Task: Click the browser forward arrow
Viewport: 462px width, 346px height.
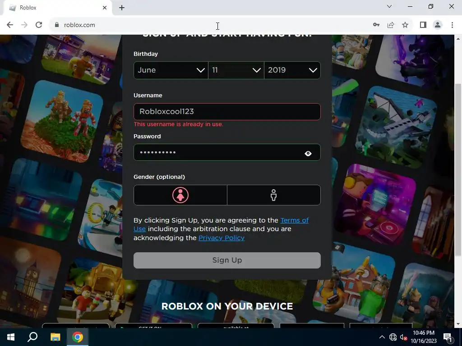Action: [x=24, y=25]
